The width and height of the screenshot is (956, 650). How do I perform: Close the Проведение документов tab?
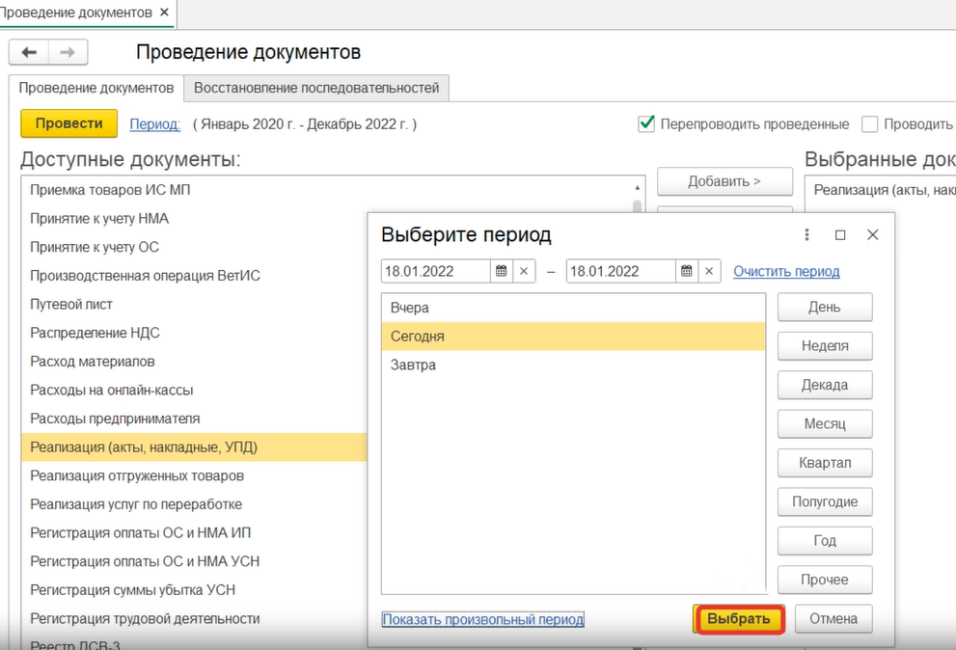pyautogui.click(x=164, y=13)
